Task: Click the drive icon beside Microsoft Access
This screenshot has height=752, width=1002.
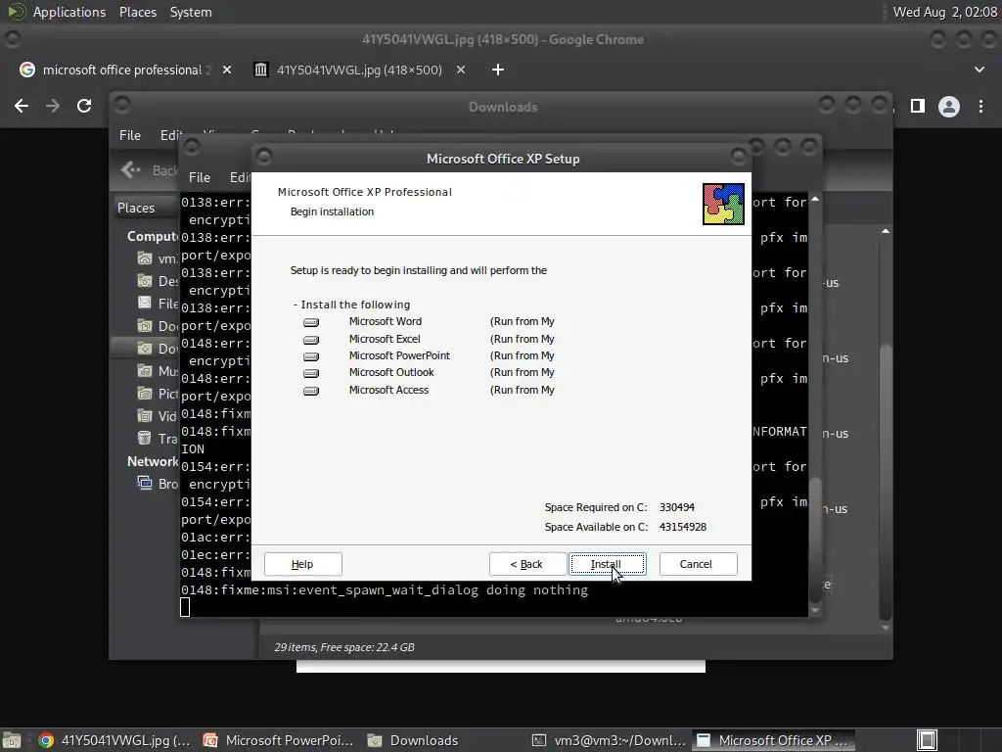Action: tap(311, 391)
